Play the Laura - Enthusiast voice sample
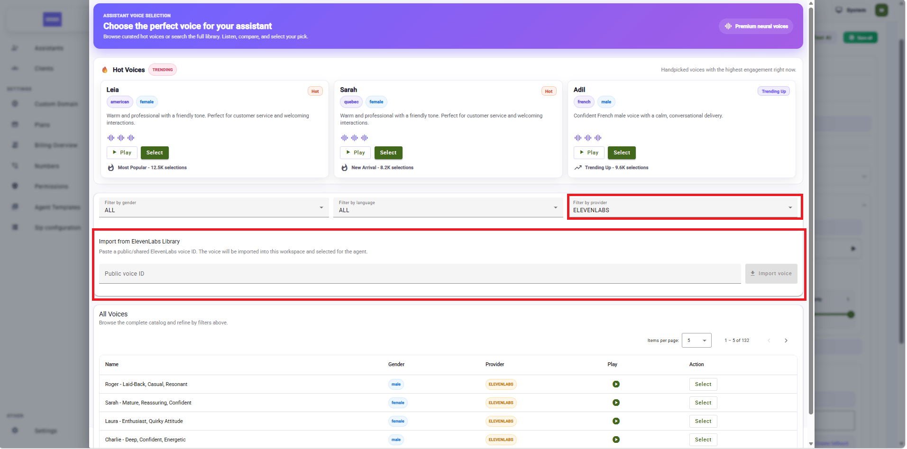Image resolution: width=907 pixels, height=449 pixels. pyautogui.click(x=616, y=421)
